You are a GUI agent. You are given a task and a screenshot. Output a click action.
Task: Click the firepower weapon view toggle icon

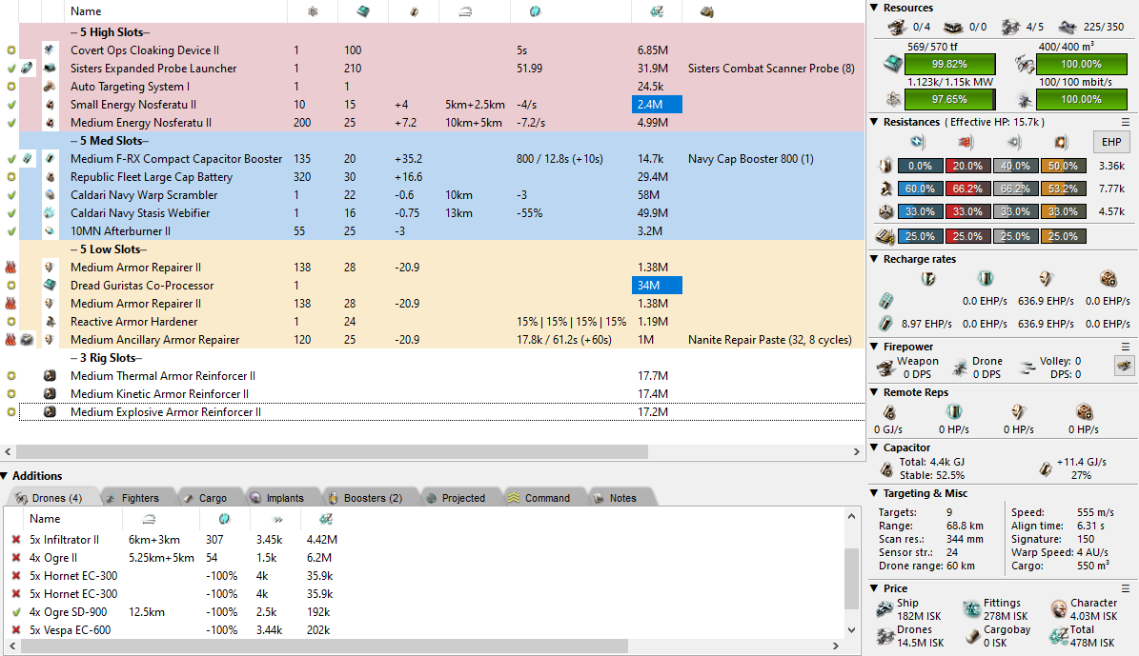tap(1125, 366)
